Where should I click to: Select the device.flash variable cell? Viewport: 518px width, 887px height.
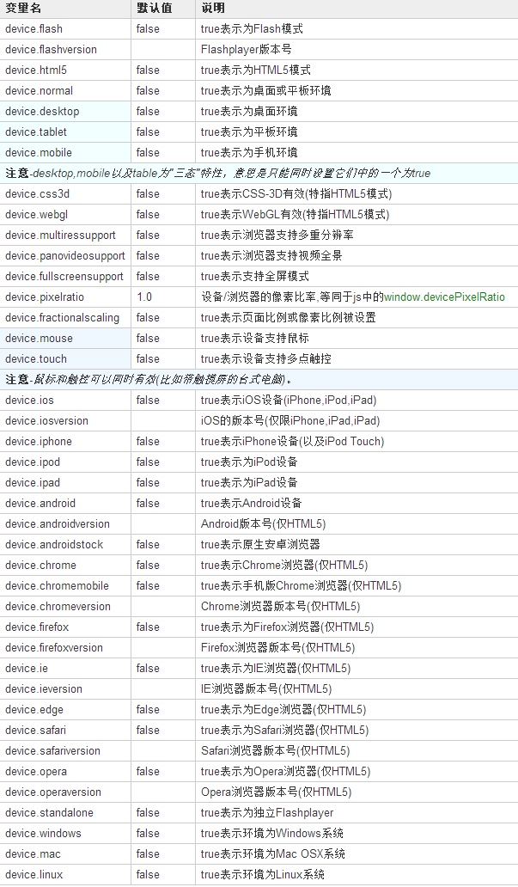pyautogui.click(x=65, y=29)
